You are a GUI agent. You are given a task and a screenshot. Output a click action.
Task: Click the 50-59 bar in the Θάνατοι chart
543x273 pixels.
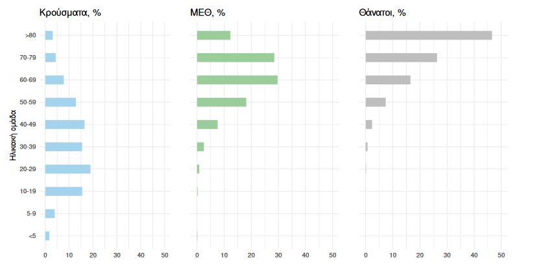coord(376,102)
